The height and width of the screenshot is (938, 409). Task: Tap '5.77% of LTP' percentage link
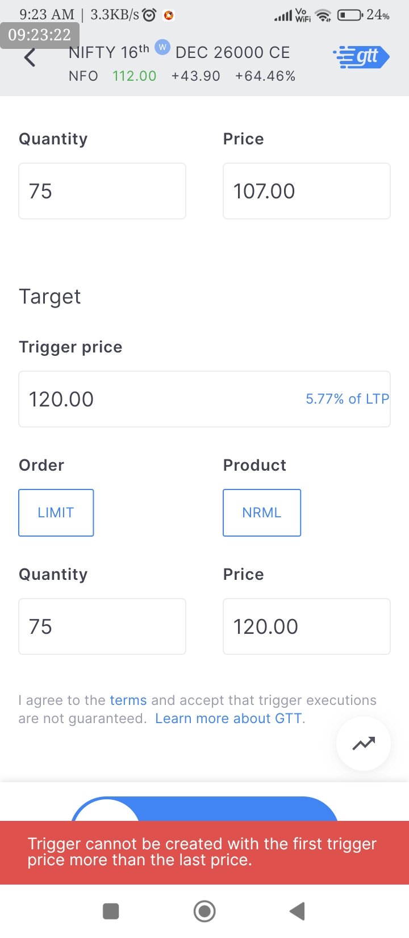(347, 399)
